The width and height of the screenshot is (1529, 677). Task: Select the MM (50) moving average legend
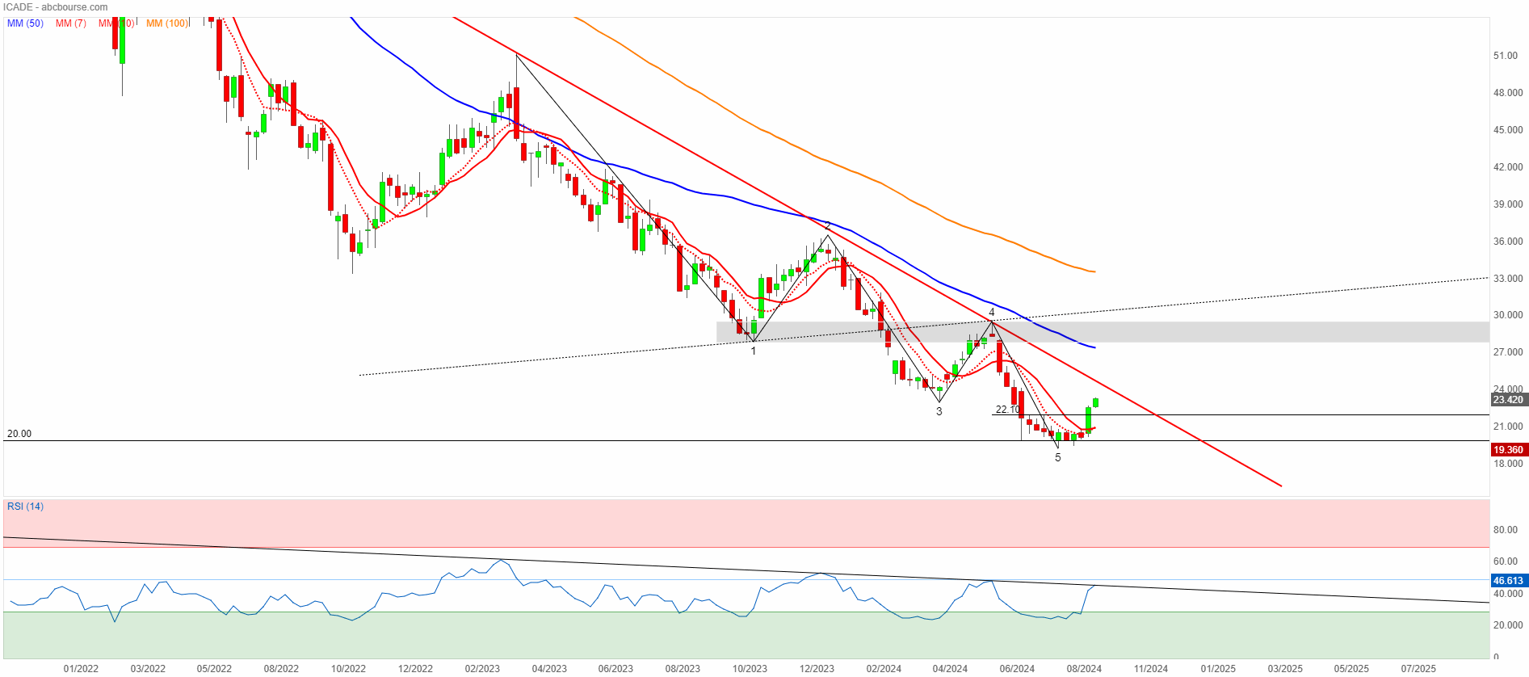click(25, 23)
